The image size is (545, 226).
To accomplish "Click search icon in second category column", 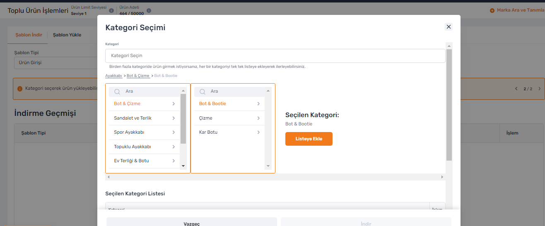I will (x=203, y=91).
